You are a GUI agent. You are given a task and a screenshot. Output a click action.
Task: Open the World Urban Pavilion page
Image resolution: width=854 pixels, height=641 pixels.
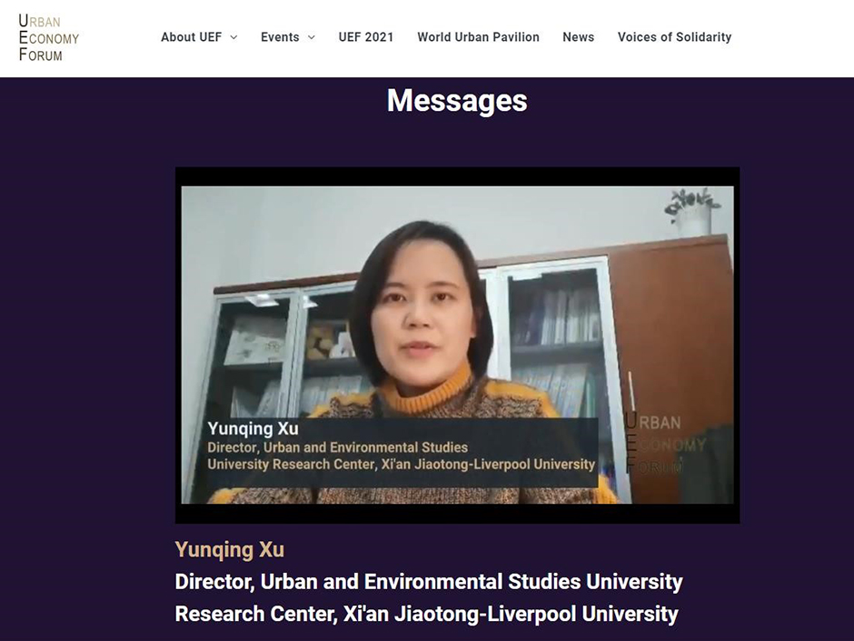(x=478, y=37)
